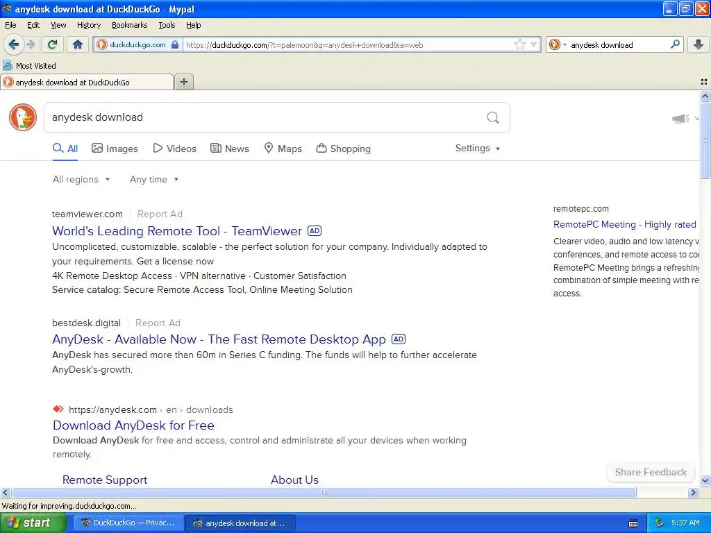Open the Edit menu

point(33,25)
